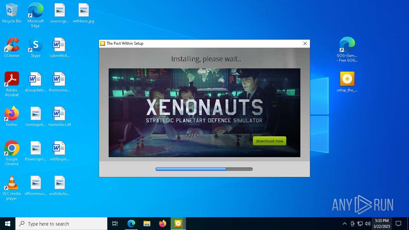This screenshot has width=409, height=230.
Task: Click the installation progress bar
Action: pos(204,169)
